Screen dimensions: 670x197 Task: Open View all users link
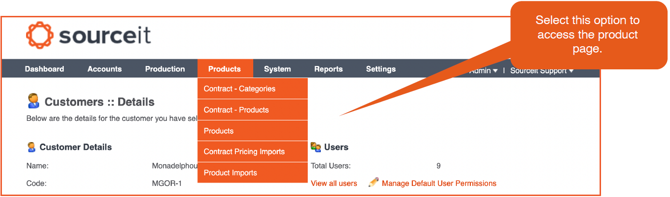click(x=334, y=183)
